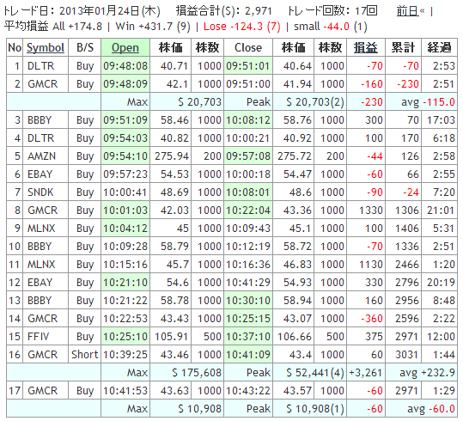Click open time 09:48:08

coord(125,66)
